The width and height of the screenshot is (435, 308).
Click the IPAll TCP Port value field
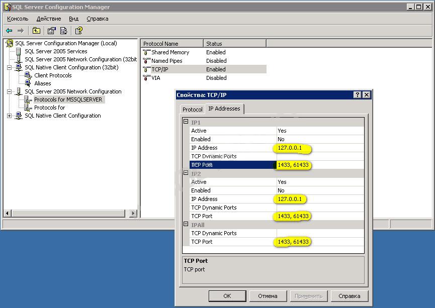tap(320, 242)
